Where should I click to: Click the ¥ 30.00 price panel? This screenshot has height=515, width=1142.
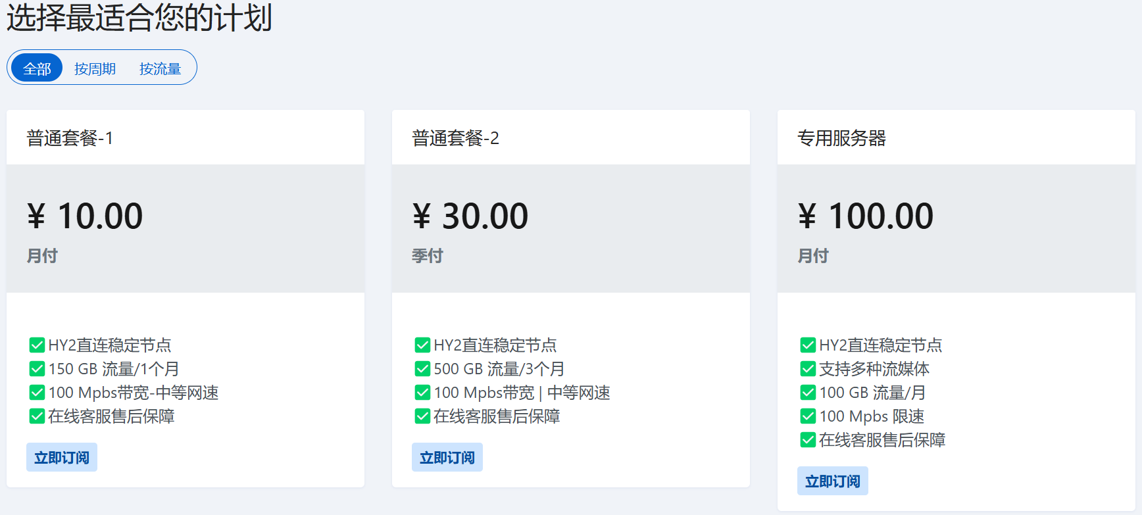pyautogui.click(x=571, y=228)
